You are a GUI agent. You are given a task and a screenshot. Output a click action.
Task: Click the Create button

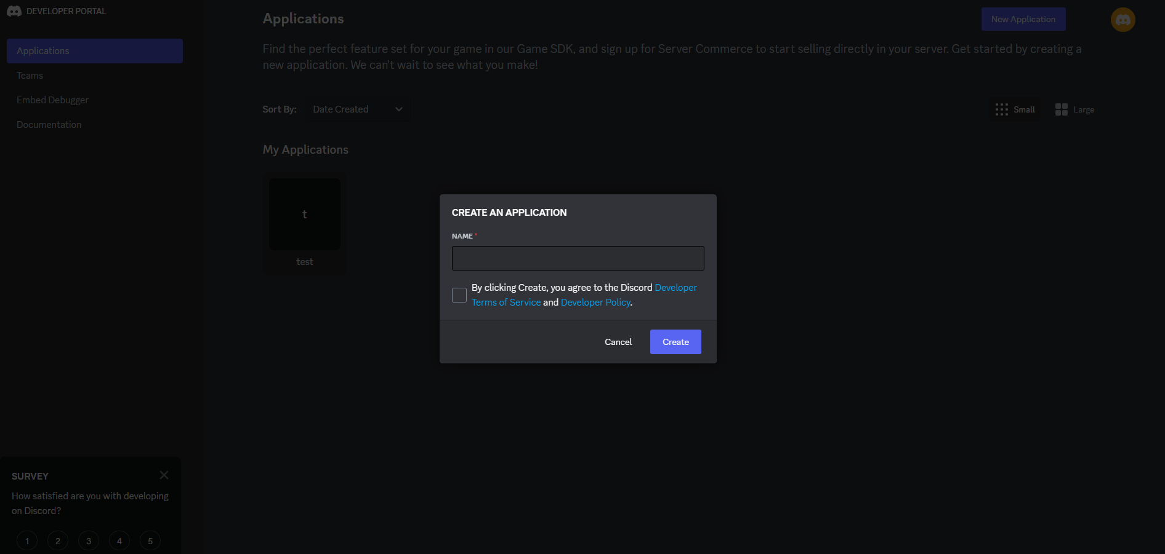[x=675, y=342]
